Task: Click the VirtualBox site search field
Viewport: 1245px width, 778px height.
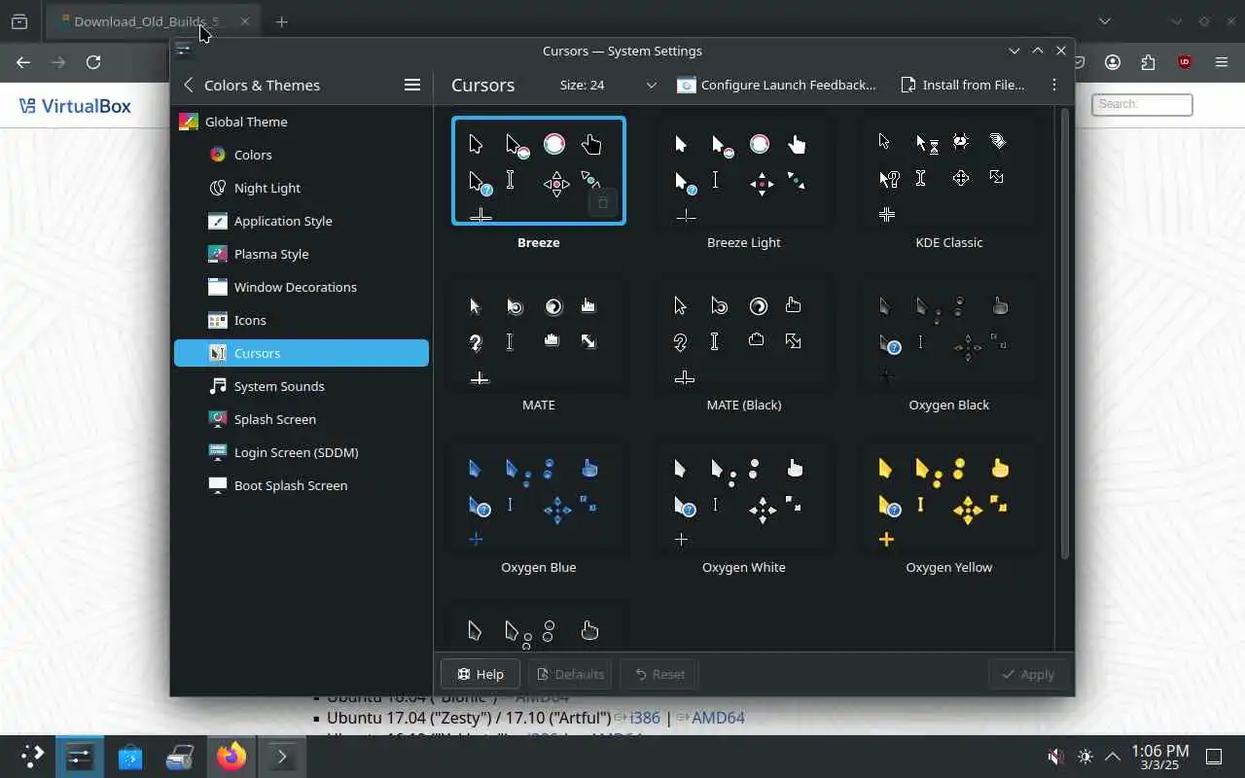Action: tap(1142, 104)
